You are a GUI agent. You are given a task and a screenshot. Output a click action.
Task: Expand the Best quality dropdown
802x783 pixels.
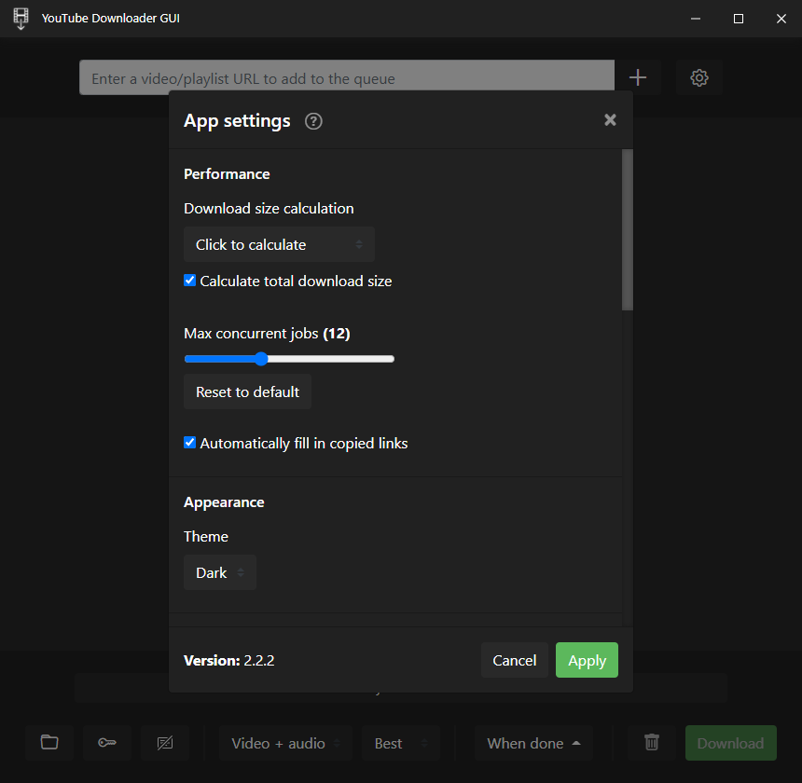click(401, 743)
